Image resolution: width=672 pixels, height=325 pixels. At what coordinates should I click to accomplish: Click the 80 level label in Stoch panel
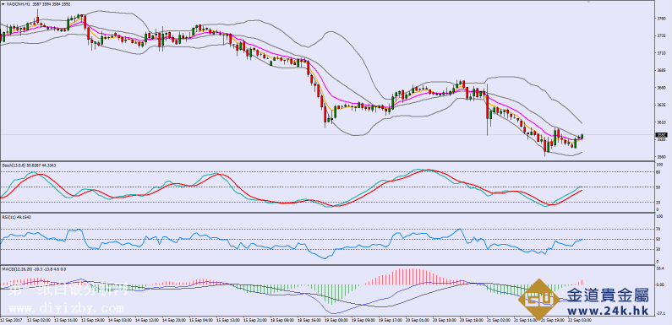658,171
